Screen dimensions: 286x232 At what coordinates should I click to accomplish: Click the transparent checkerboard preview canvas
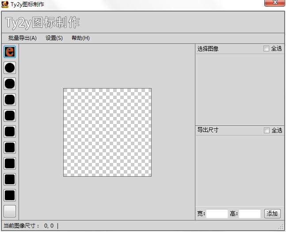pyautogui.click(x=107, y=132)
